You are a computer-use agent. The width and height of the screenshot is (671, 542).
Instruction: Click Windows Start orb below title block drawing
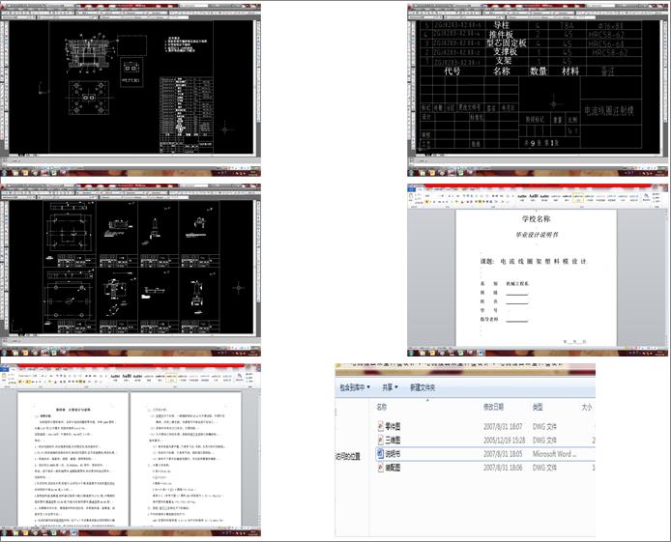pos(412,173)
